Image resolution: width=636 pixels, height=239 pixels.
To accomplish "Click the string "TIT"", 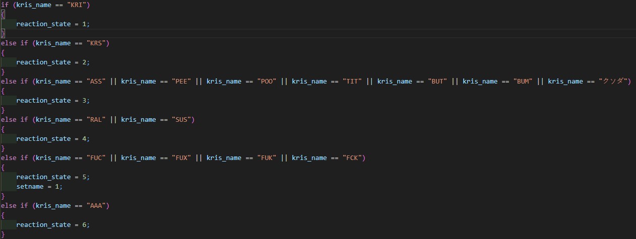I will pos(352,82).
